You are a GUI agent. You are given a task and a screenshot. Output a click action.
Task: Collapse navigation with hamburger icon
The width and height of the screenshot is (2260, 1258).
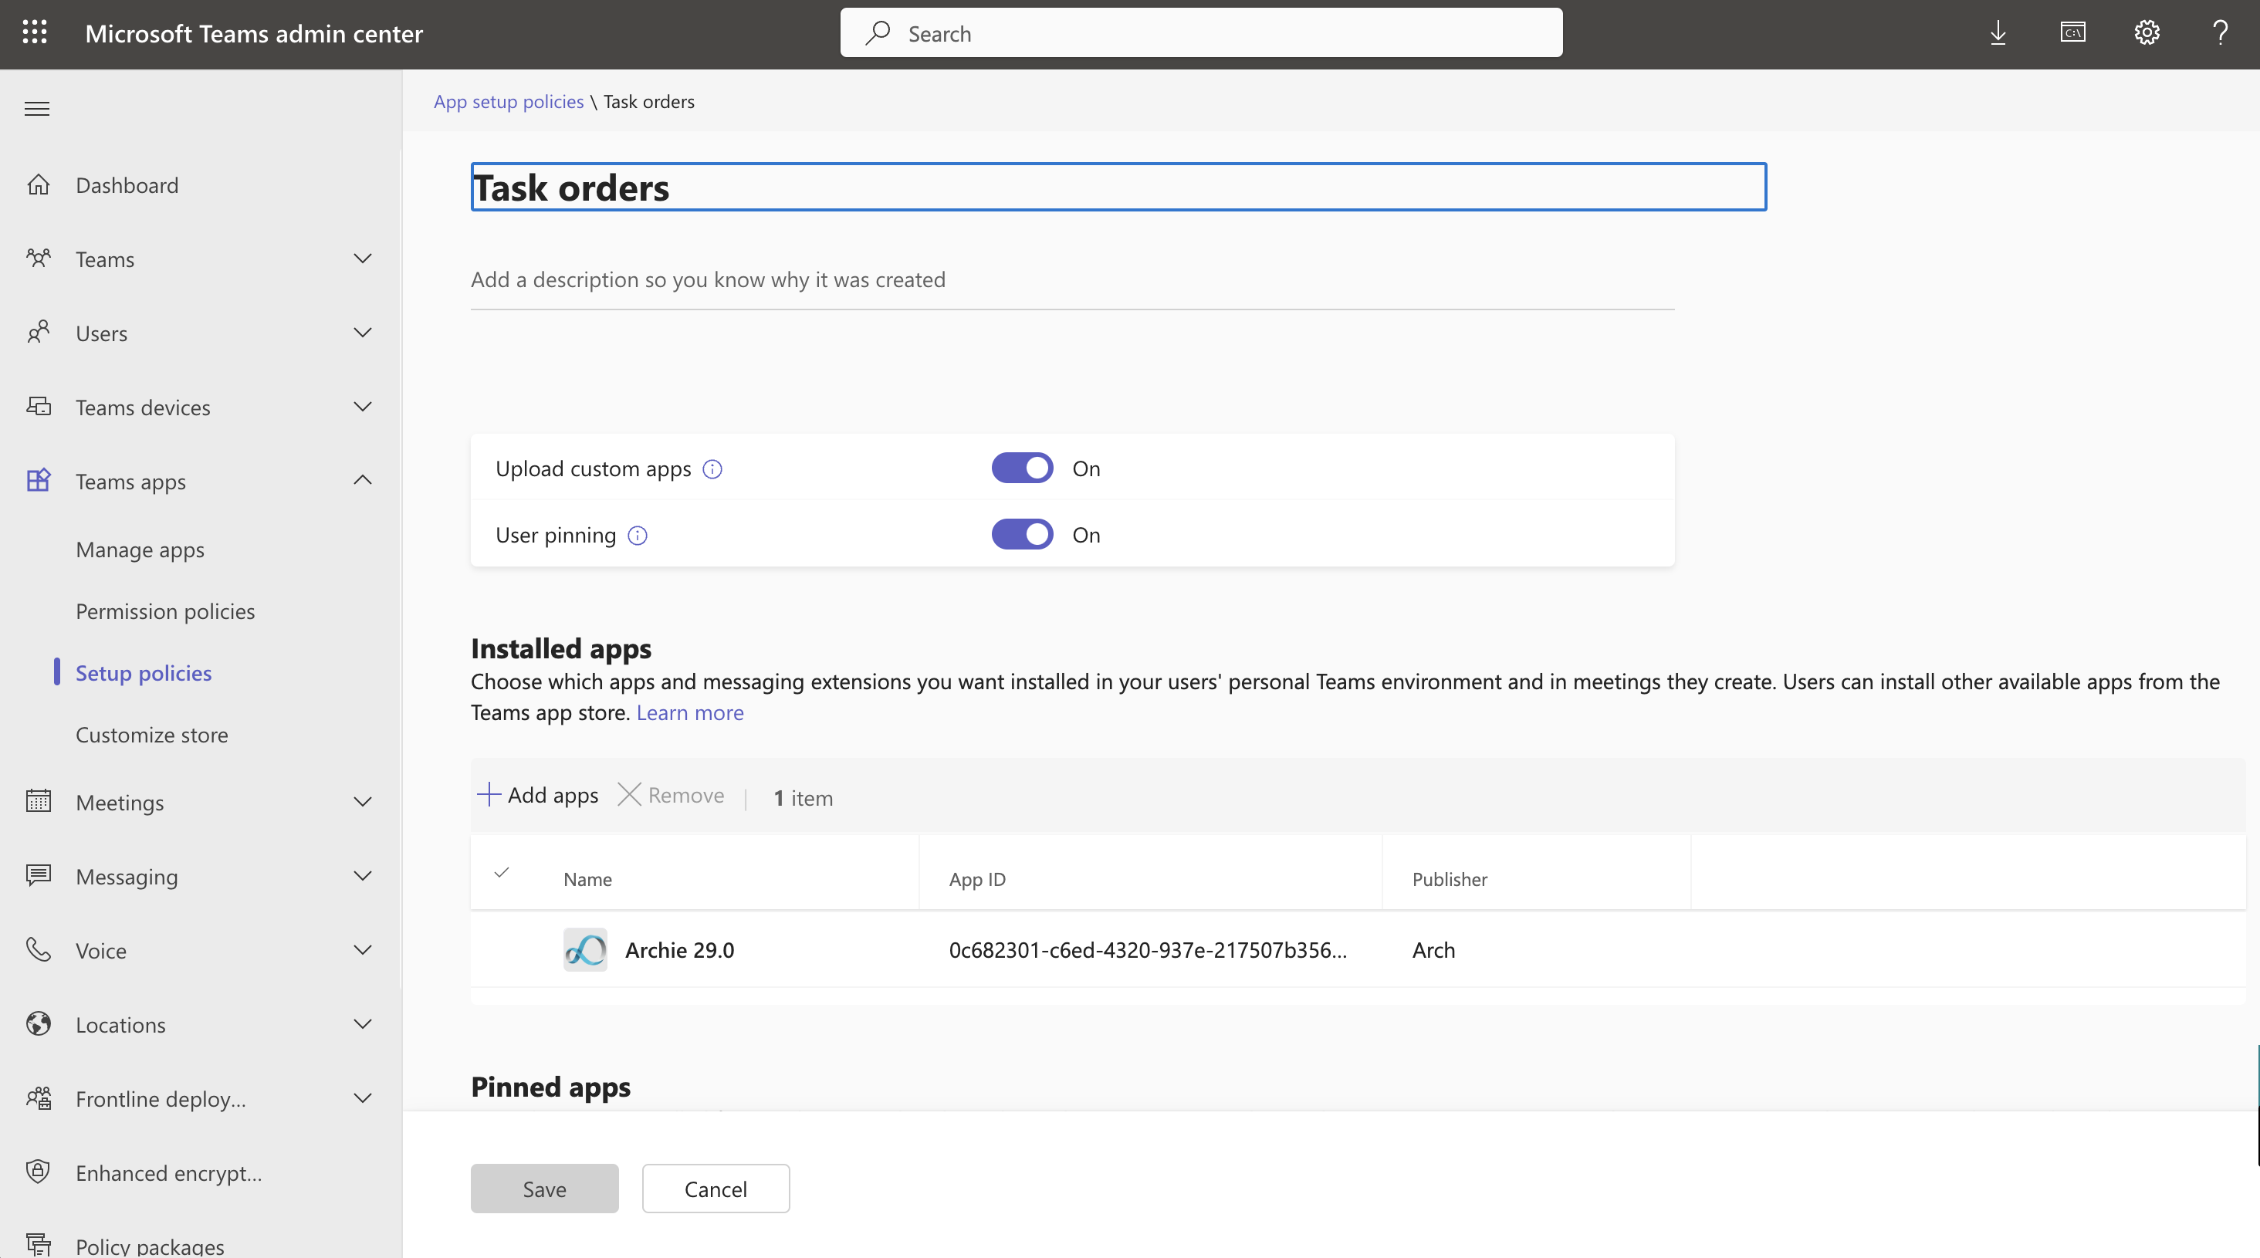(37, 109)
